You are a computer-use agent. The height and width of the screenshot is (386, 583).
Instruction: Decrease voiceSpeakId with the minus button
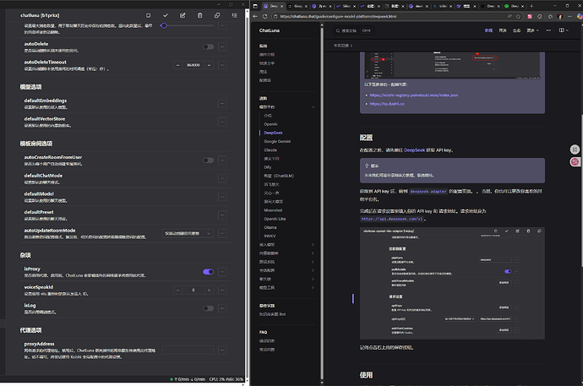coord(177,290)
